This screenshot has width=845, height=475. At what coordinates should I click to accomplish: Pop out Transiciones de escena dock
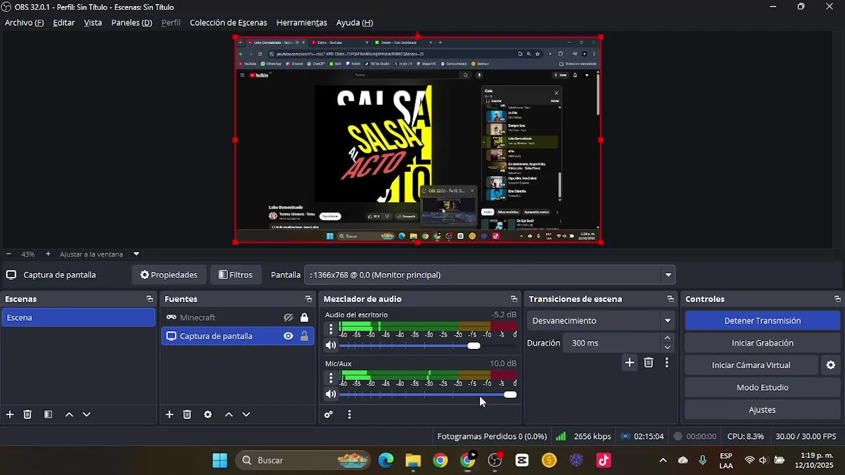click(x=670, y=299)
